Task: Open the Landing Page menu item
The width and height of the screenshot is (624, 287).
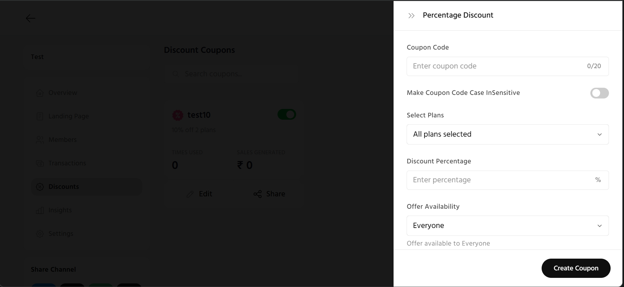Action: point(69,116)
